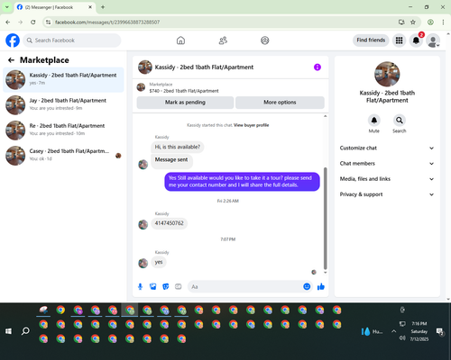Click the Find friends button
Image resolution: width=451 pixels, height=360 pixels.
click(371, 40)
